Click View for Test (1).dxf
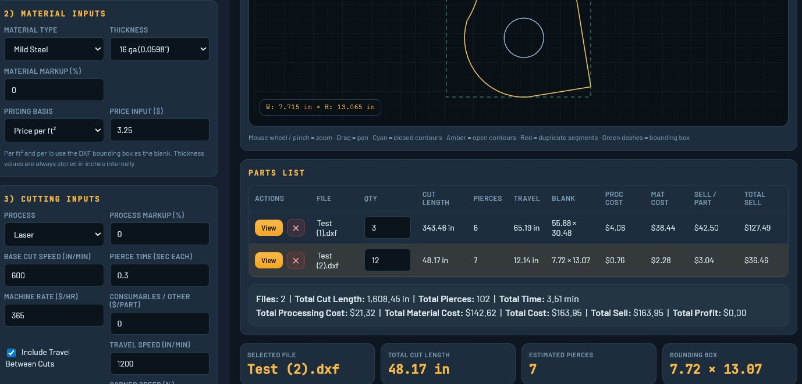802x384 pixels. (268, 228)
